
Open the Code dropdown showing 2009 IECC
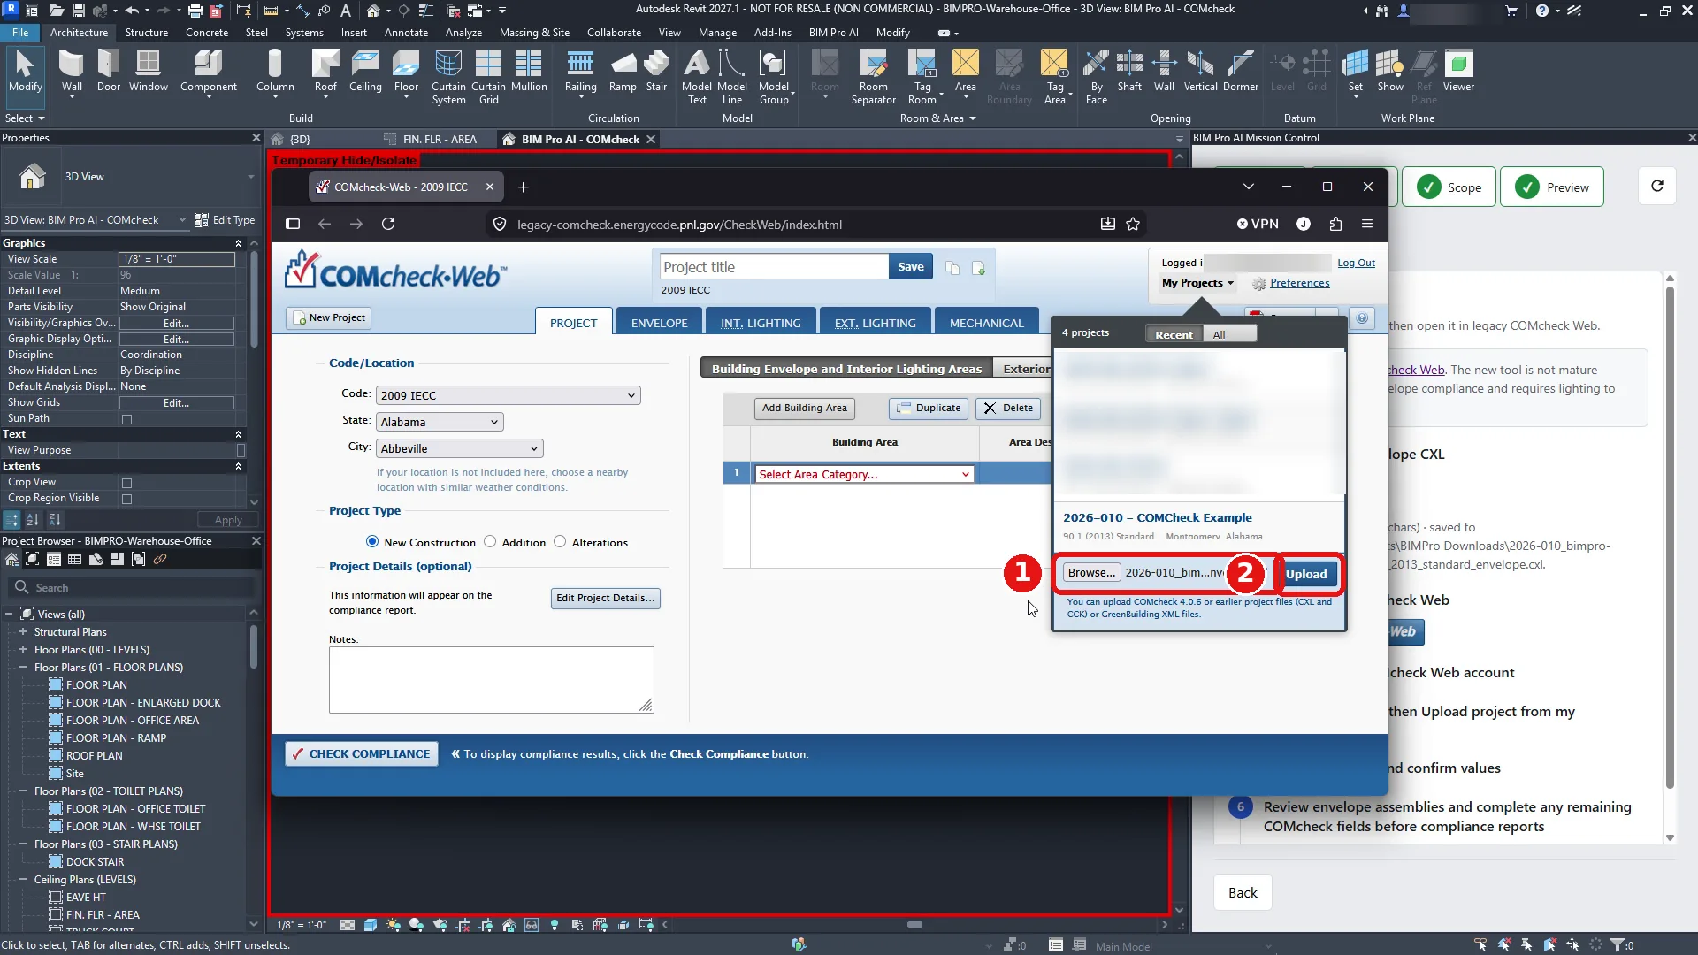tap(508, 395)
